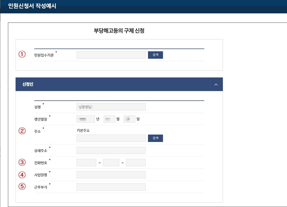Image resolution: width=287 pixels, height=207 pixels.
Task: Click the middle 전화번호 phone segment
Action: [111, 162]
